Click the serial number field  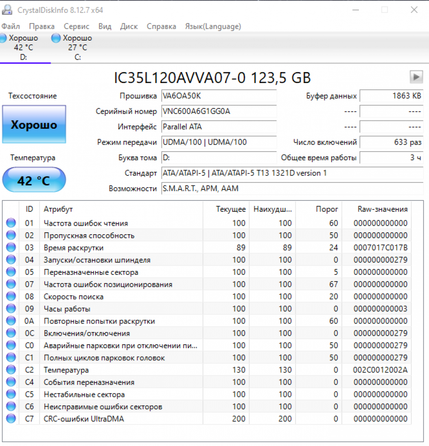[218, 112]
